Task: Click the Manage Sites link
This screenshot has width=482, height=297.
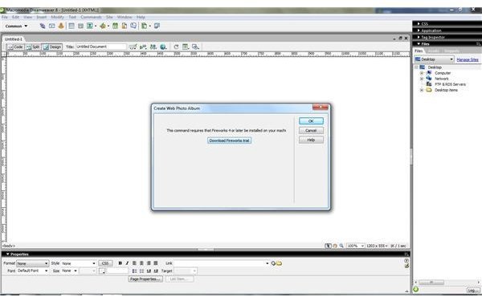Action: pyautogui.click(x=468, y=59)
